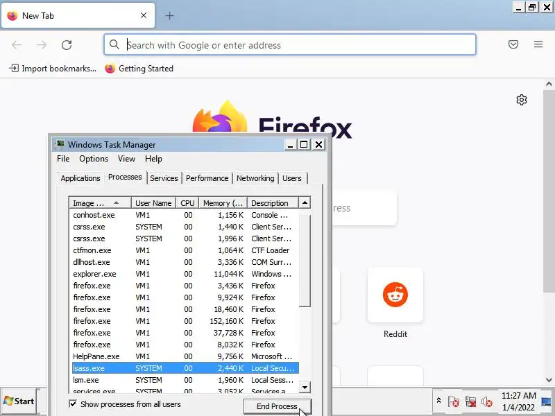The width and height of the screenshot is (555, 416).
Task: Open the File menu in Task Manager
Action: [x=63, y=159]
